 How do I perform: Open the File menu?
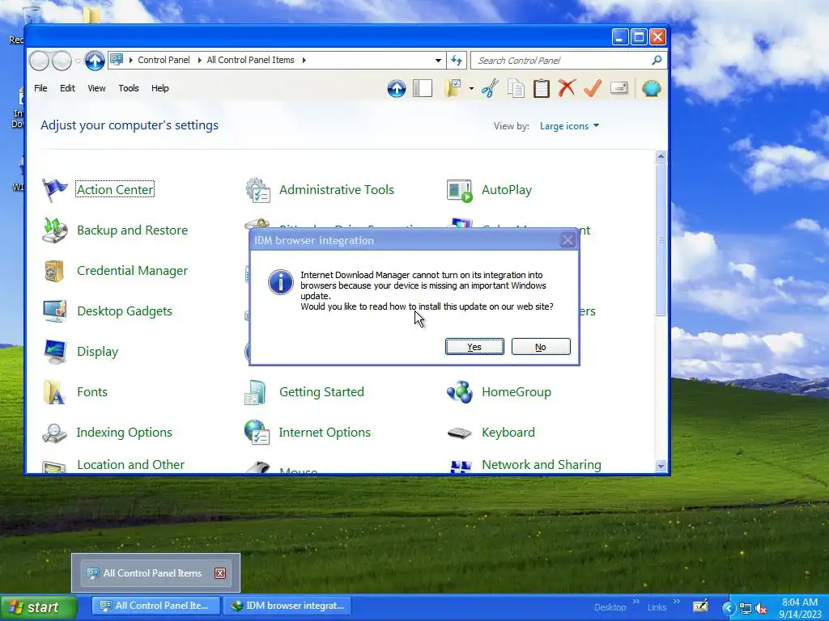[40, 88]
